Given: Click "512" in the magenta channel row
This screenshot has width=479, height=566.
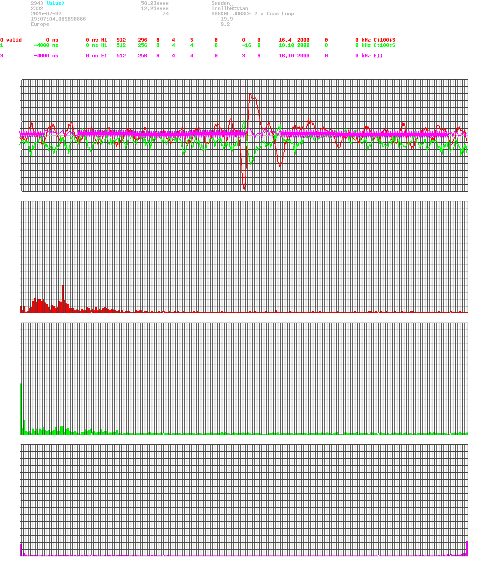Looking at the screenshot, I should [x=121, y=56].
